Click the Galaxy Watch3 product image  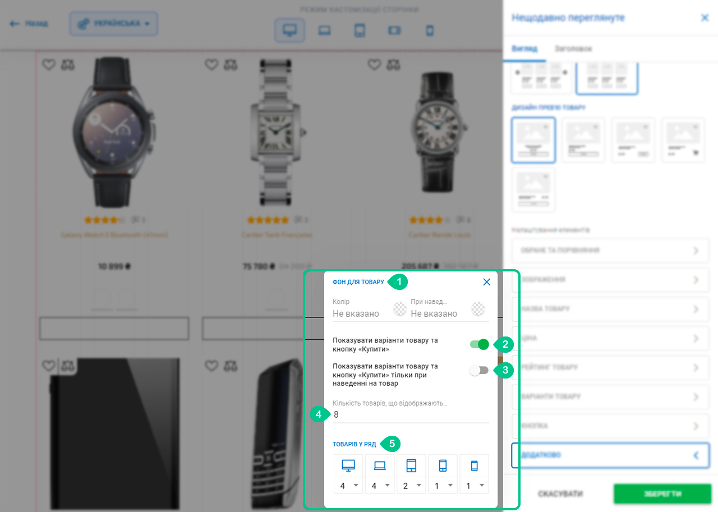114,132
